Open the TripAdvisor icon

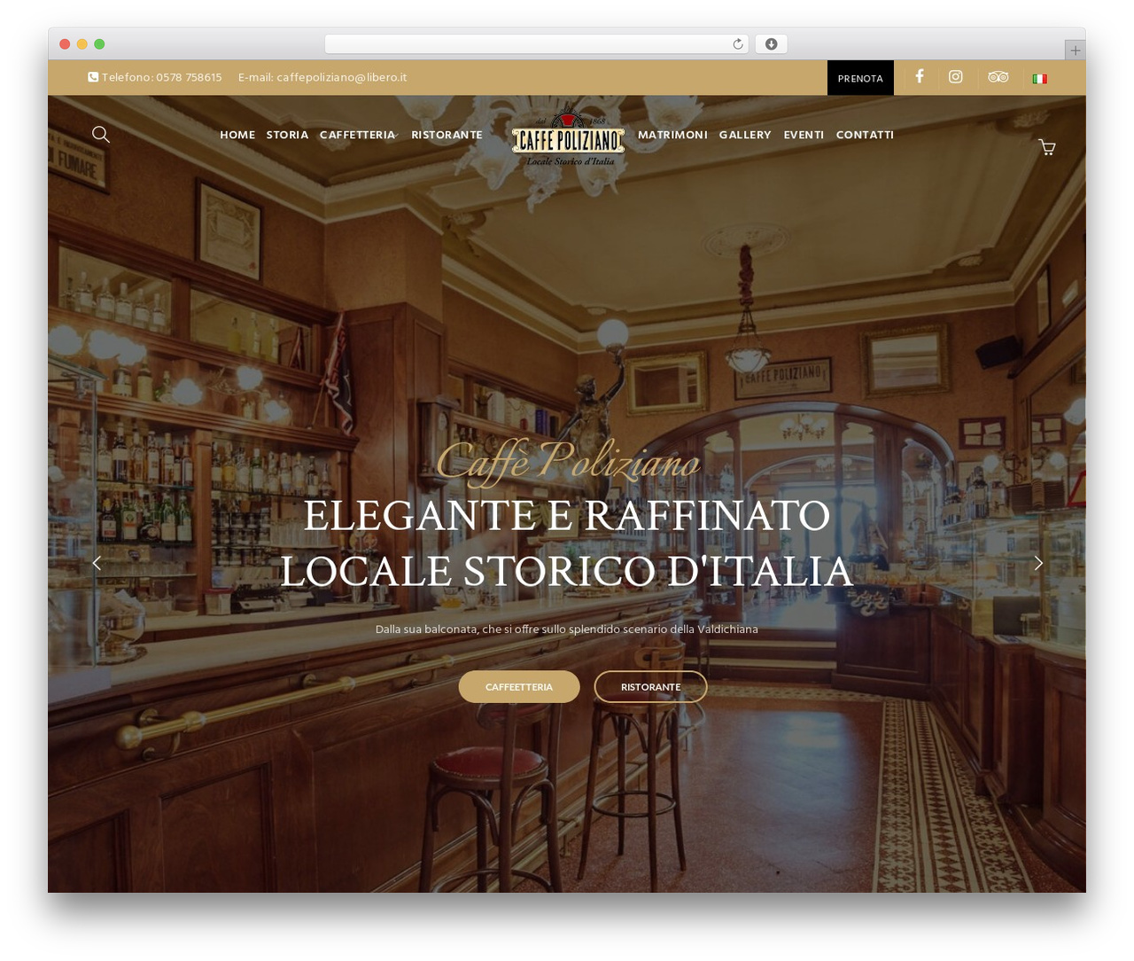(998, 77)
